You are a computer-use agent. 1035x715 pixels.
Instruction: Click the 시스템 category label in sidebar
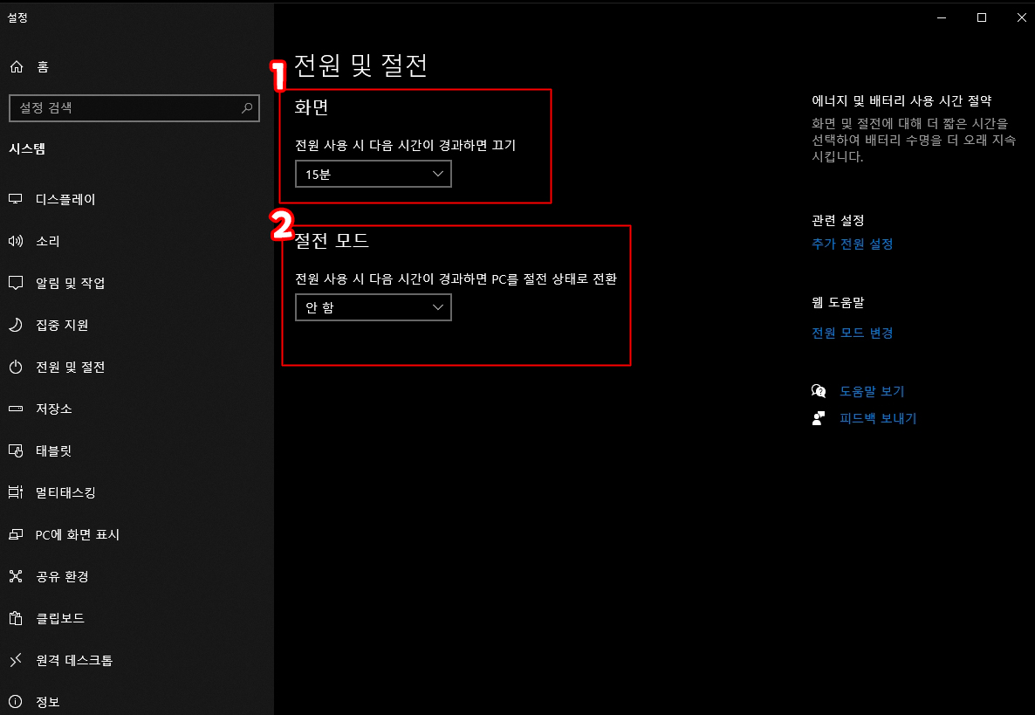[27, 148]
